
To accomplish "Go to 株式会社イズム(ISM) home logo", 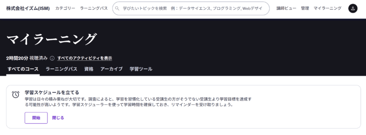I will point(28,9).
